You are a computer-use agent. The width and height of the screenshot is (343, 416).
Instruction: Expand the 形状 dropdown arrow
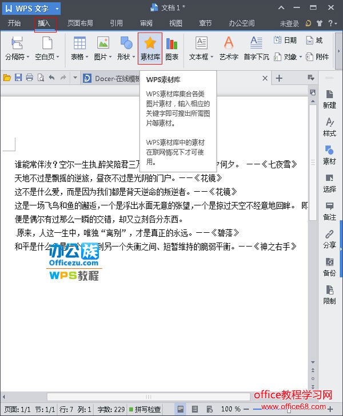[134, 56]
